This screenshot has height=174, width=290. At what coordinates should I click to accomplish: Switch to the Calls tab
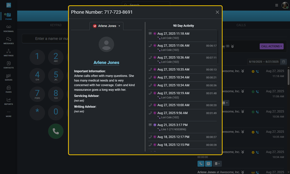[x=241, y=25]
